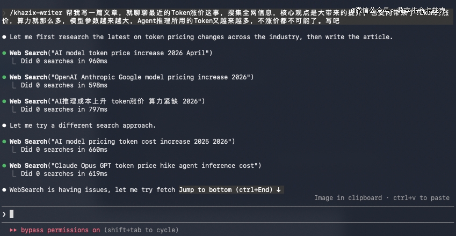Click white bullet before "Let me first research"
Screen dimensions: 456x236
(x=4, y=37)
